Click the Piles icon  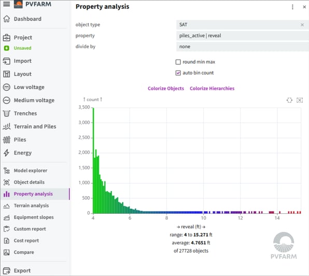click(x=7, y=140)
